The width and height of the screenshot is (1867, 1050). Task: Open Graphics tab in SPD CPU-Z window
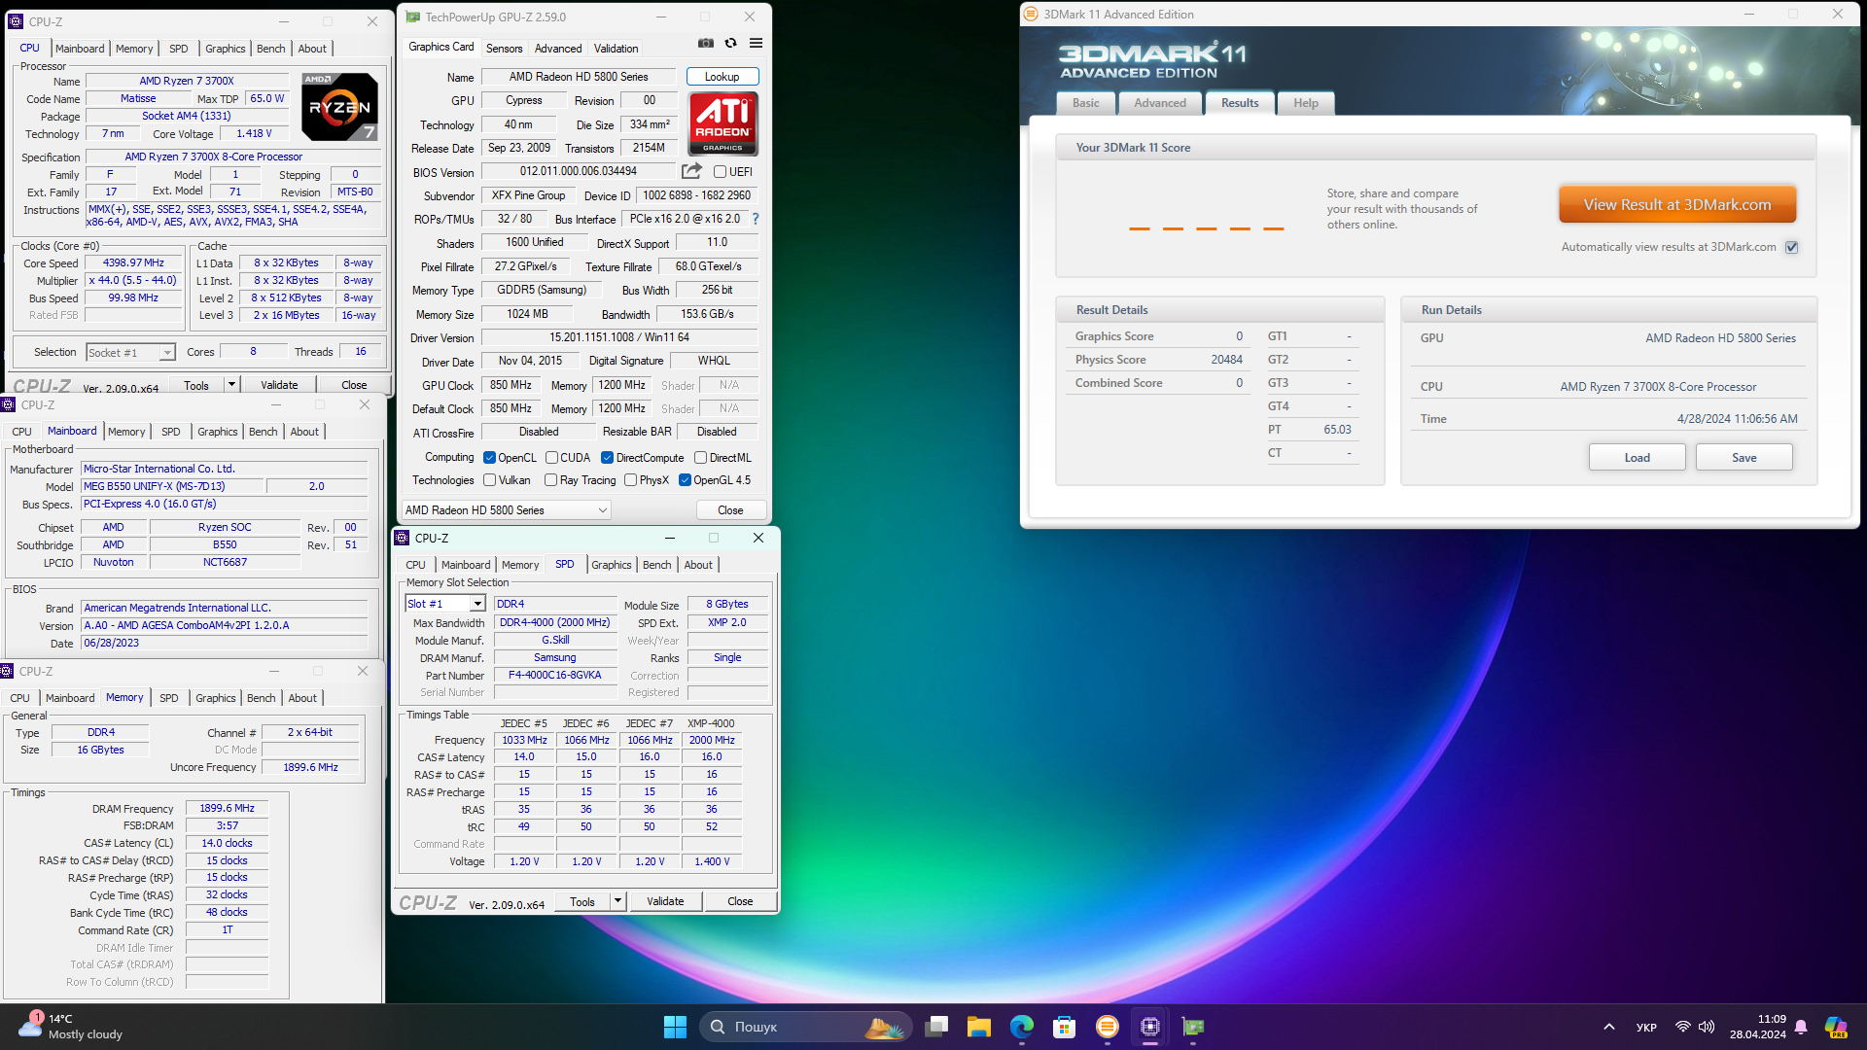pyautogui.click(x=612, y=565)
